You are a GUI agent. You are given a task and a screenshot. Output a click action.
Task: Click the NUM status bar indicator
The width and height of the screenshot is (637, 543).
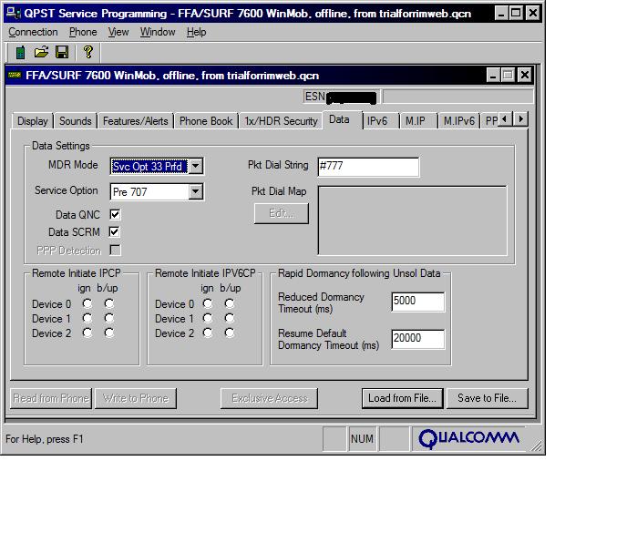(362, 439)
